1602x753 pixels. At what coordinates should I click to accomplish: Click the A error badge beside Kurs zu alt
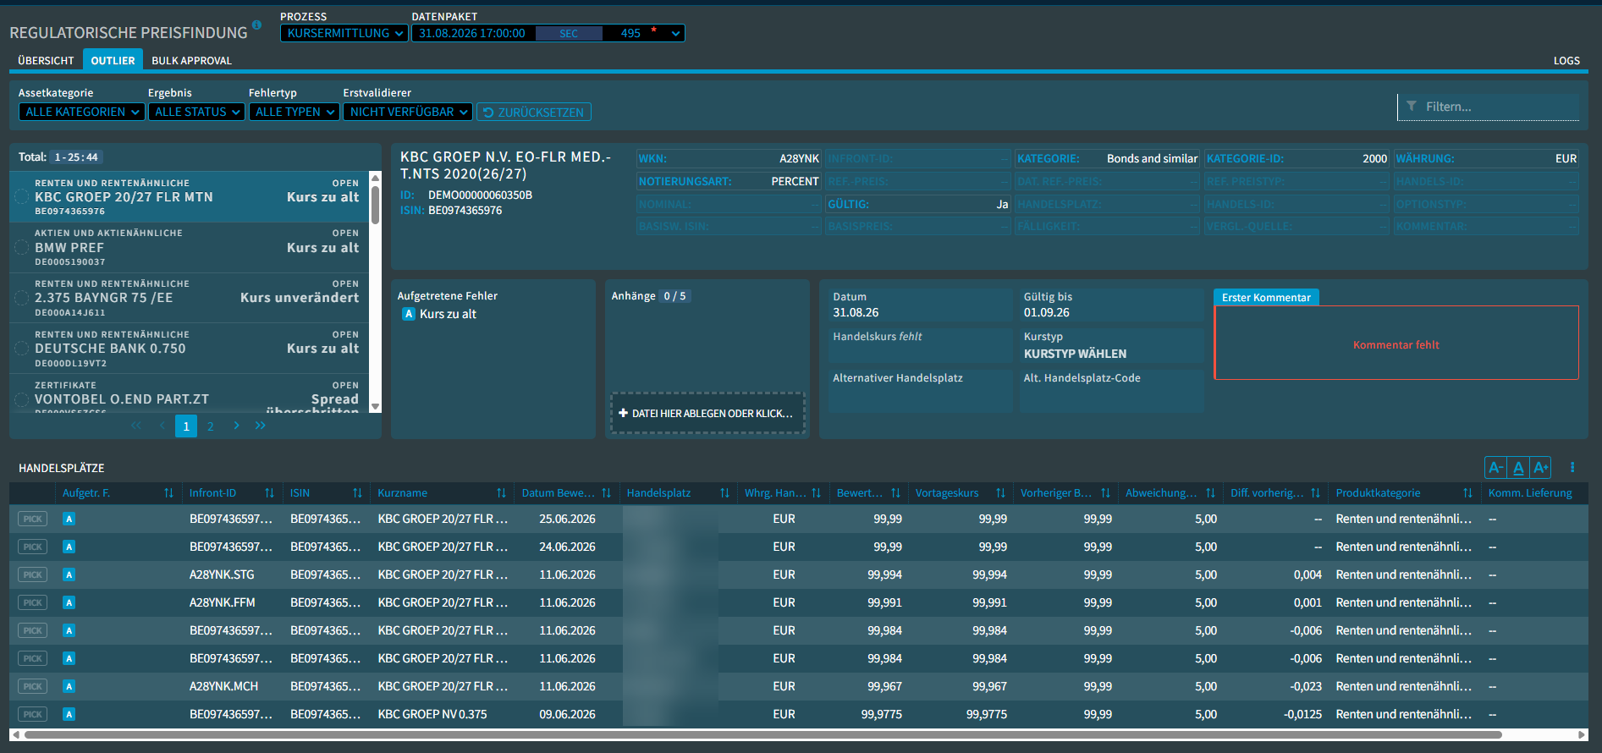point(409,314)
